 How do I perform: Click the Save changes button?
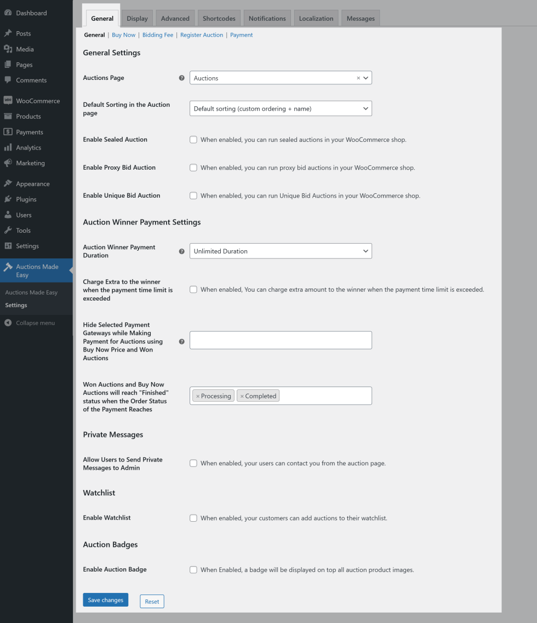(x=106, y=600)
